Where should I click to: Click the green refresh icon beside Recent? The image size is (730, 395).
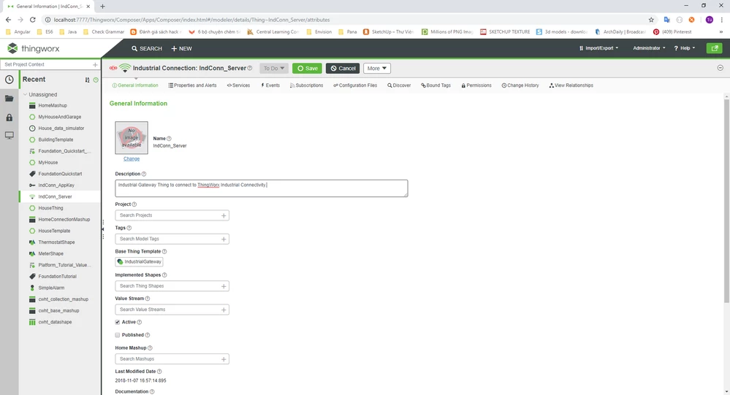[x=96, y=80]
